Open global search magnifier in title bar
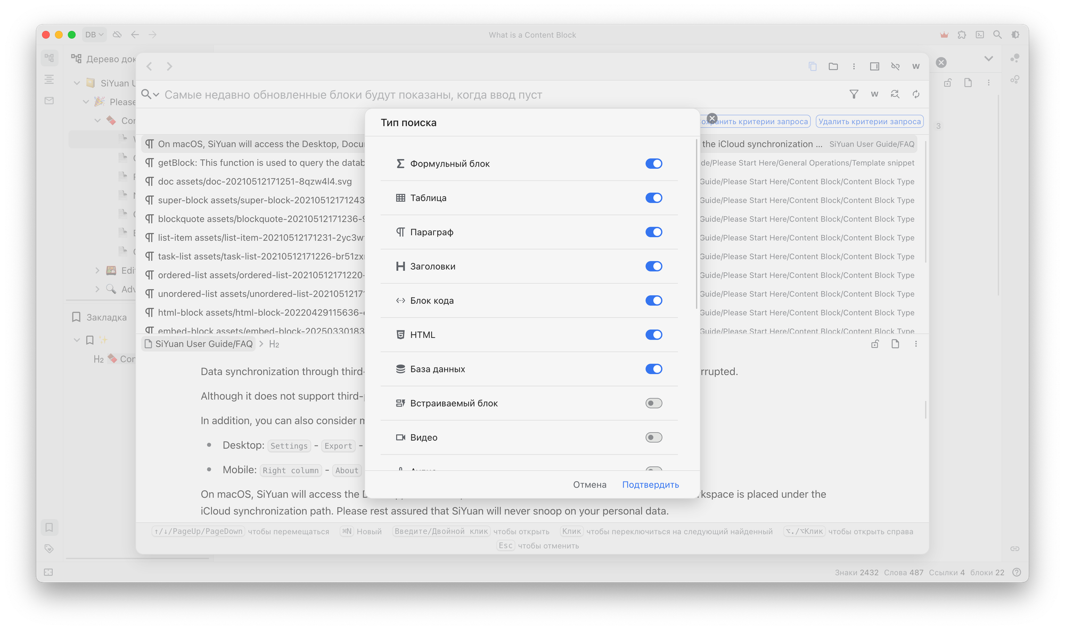The image size is (1065, 630). [997, 35]
